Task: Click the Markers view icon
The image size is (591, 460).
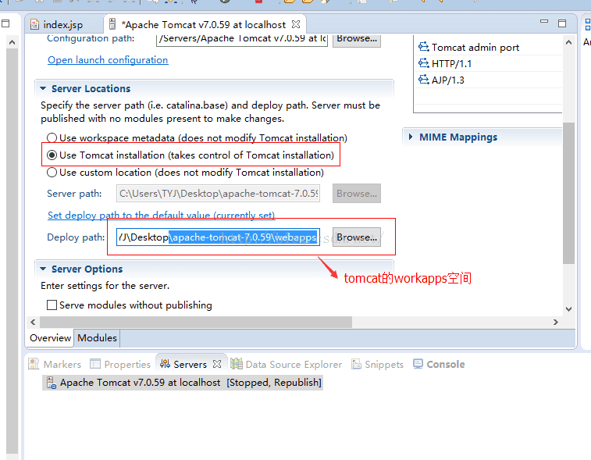Action: (x=34, y=364)
